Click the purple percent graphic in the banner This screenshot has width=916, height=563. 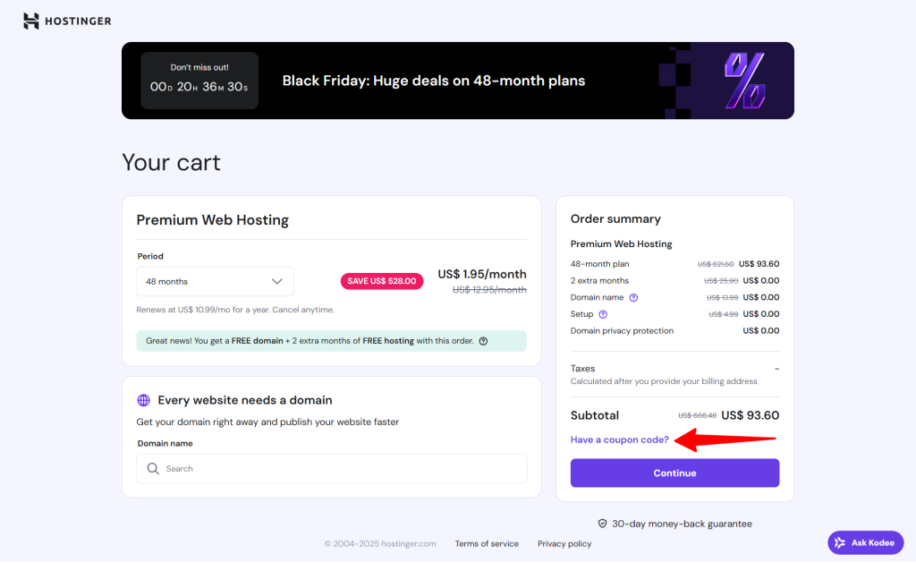747,80
